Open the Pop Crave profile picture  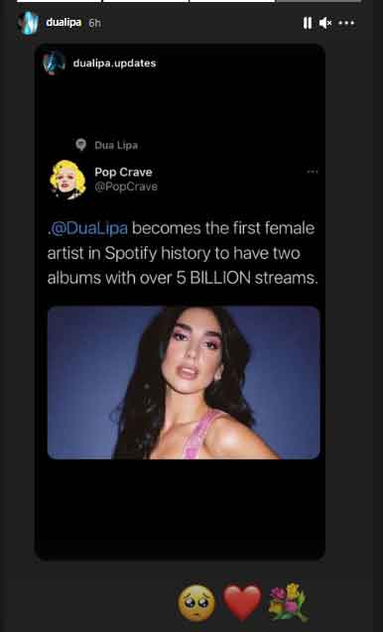[67, 180]
